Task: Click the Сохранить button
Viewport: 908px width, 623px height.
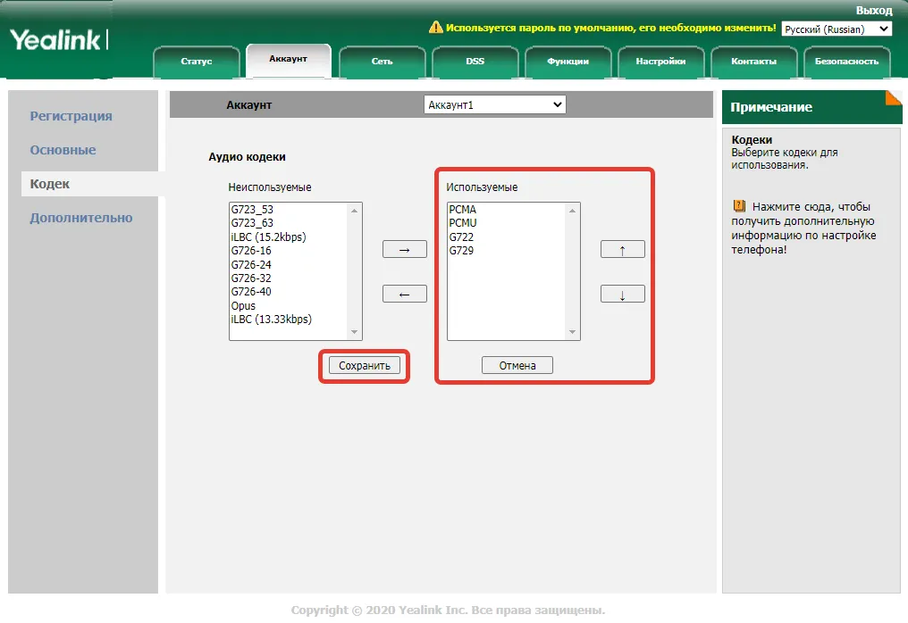Action: (x=365, y=366)
